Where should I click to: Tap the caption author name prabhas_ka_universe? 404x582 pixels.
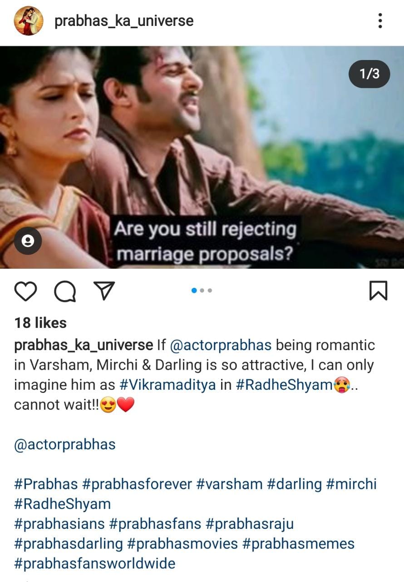coord(84,345)
